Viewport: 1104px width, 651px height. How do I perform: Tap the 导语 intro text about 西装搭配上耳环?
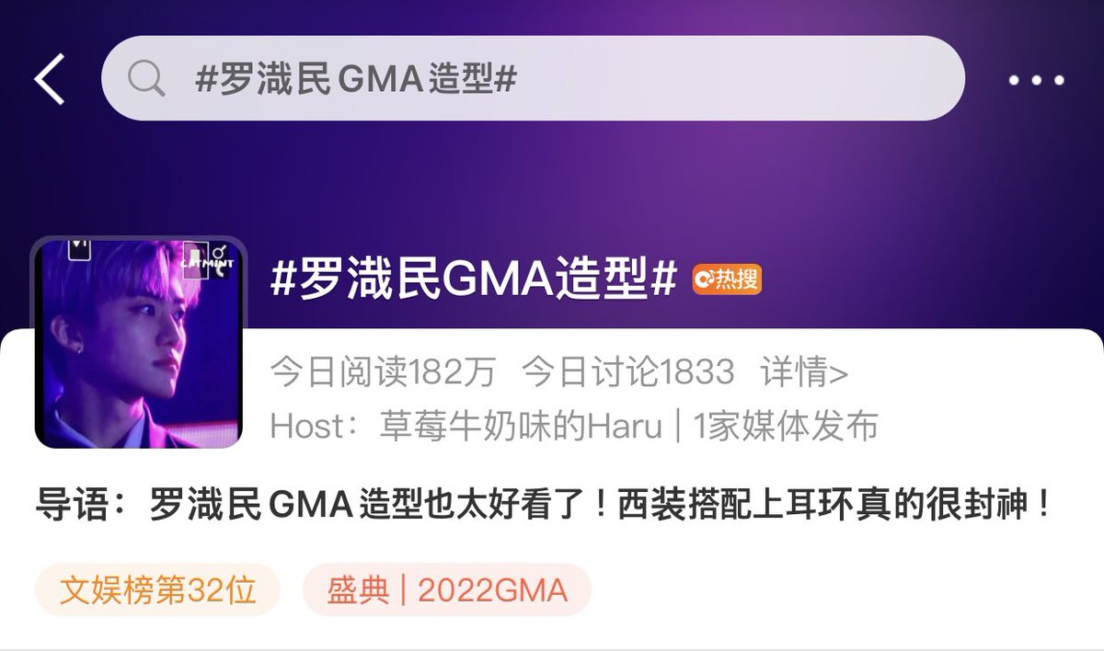point(600,507)
